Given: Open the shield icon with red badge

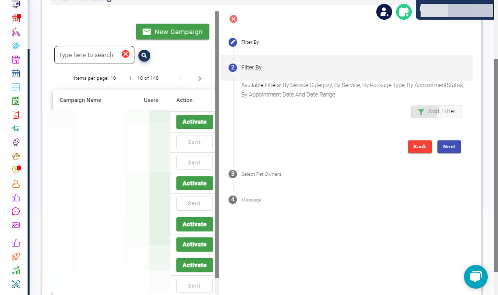Looking at the screenshot, I should [x=16, y=169].
